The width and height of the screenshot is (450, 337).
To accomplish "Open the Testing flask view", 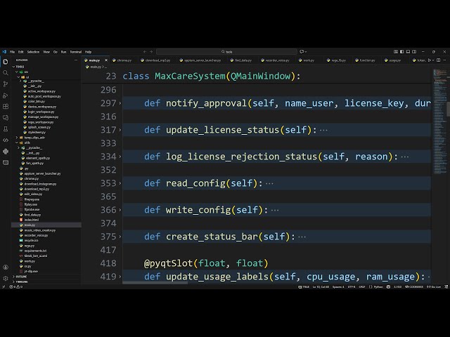I will click(x=6, y=129).
